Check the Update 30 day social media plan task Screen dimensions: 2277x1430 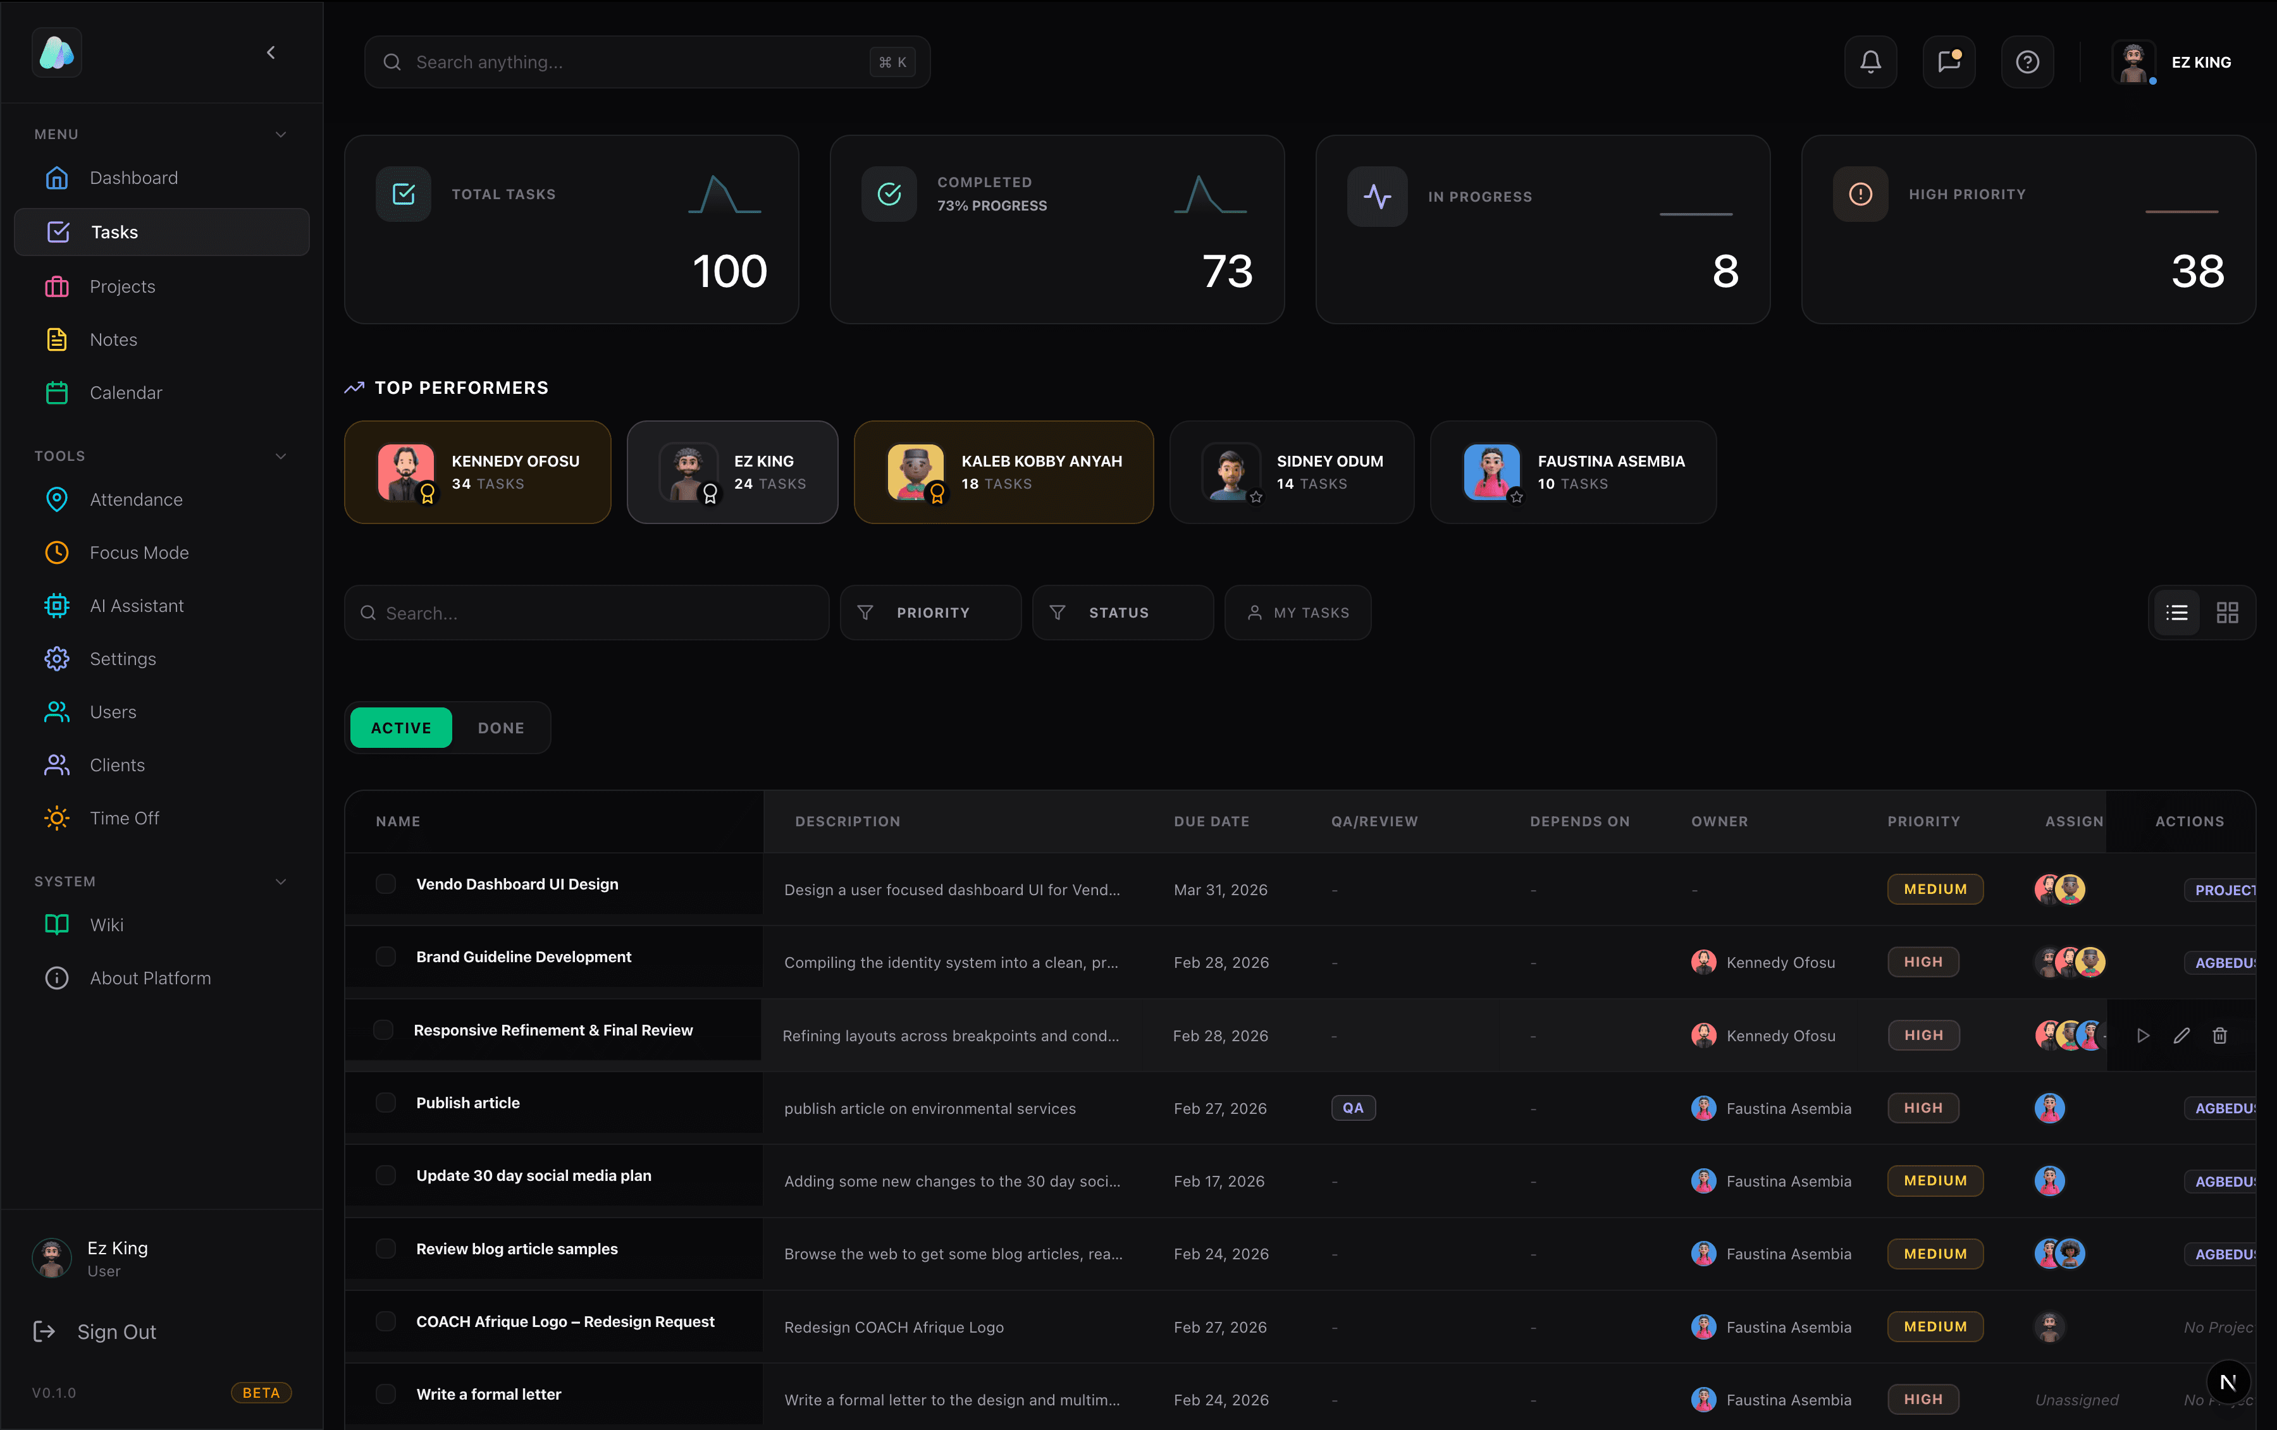tap(385, 1175)
